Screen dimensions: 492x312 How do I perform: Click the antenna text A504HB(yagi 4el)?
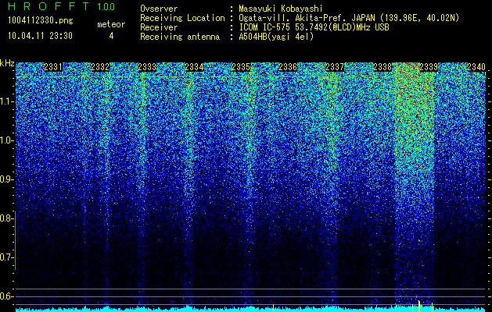coord(276,37)
